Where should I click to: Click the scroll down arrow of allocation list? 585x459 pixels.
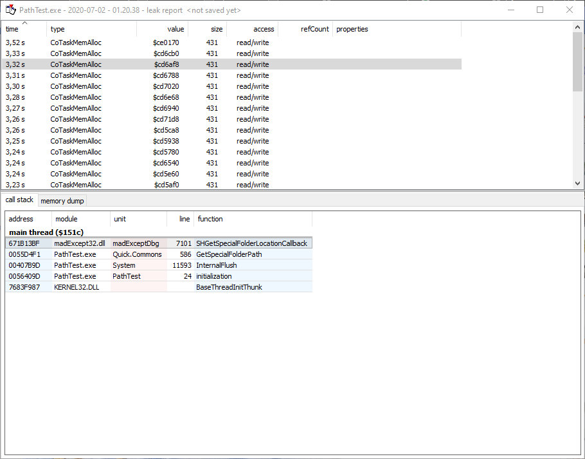point(577,183)
